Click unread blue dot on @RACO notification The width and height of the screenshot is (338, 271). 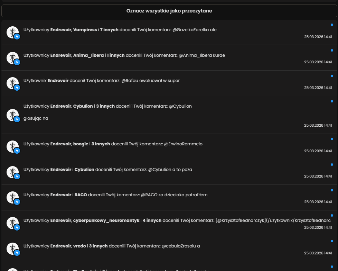coord(332,190)
